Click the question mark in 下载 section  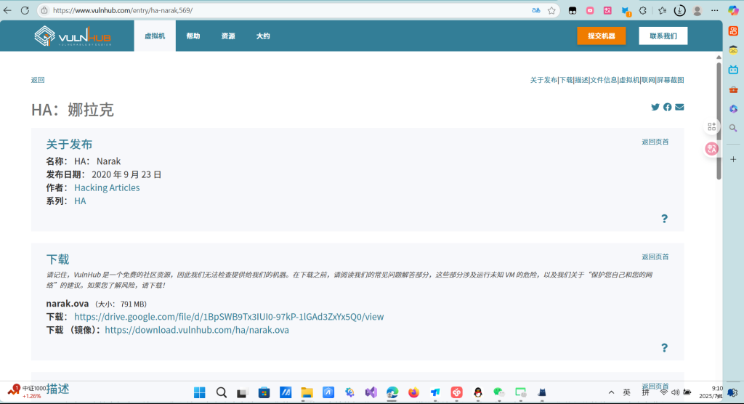point(664,348)
